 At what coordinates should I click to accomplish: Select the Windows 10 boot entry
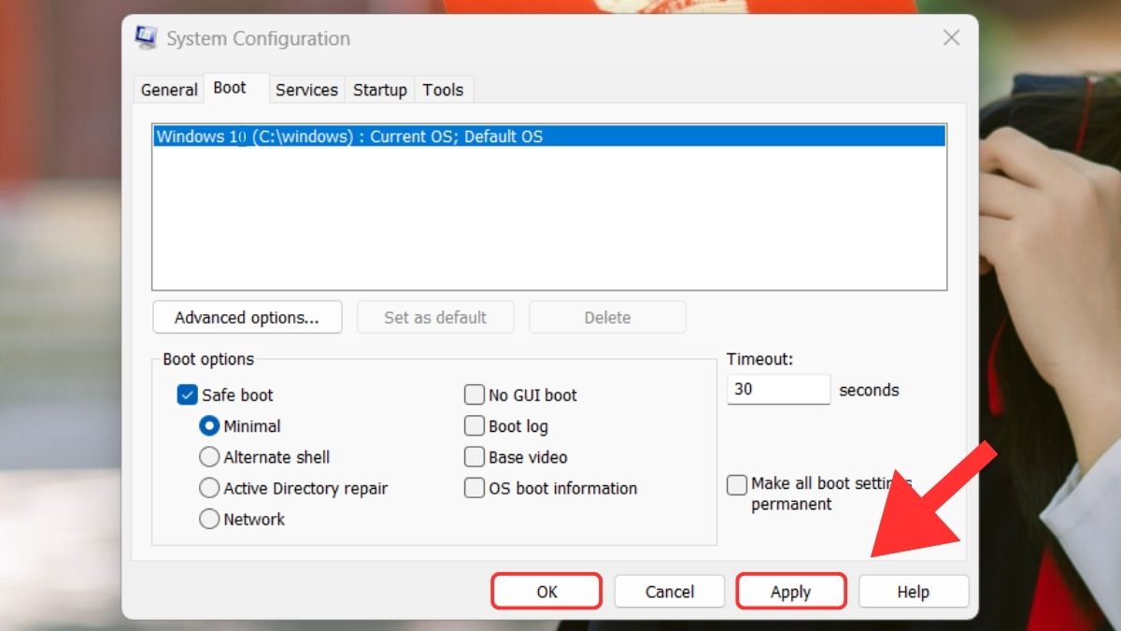pos(549,136)
